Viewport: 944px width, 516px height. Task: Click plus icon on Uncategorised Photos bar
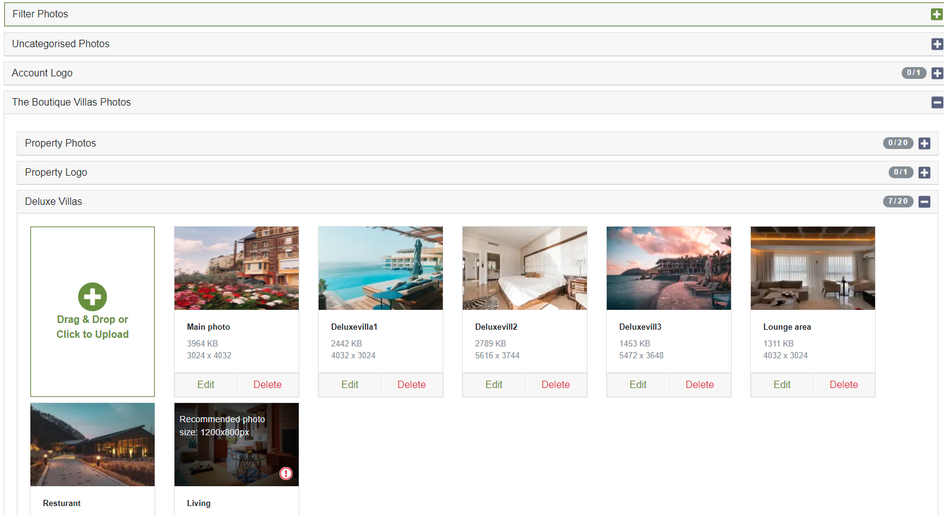click(x=937, y=43)
